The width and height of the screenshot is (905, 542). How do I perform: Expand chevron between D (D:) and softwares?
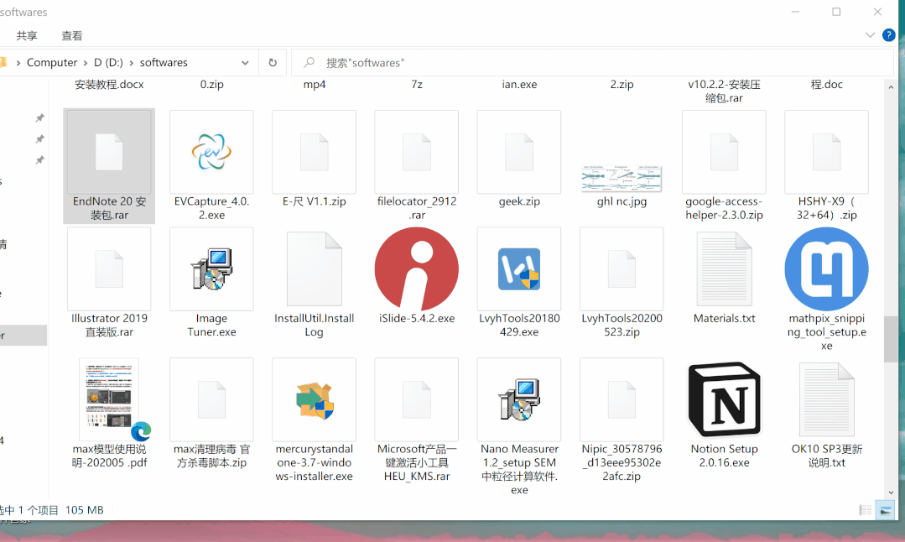(132, 62)
